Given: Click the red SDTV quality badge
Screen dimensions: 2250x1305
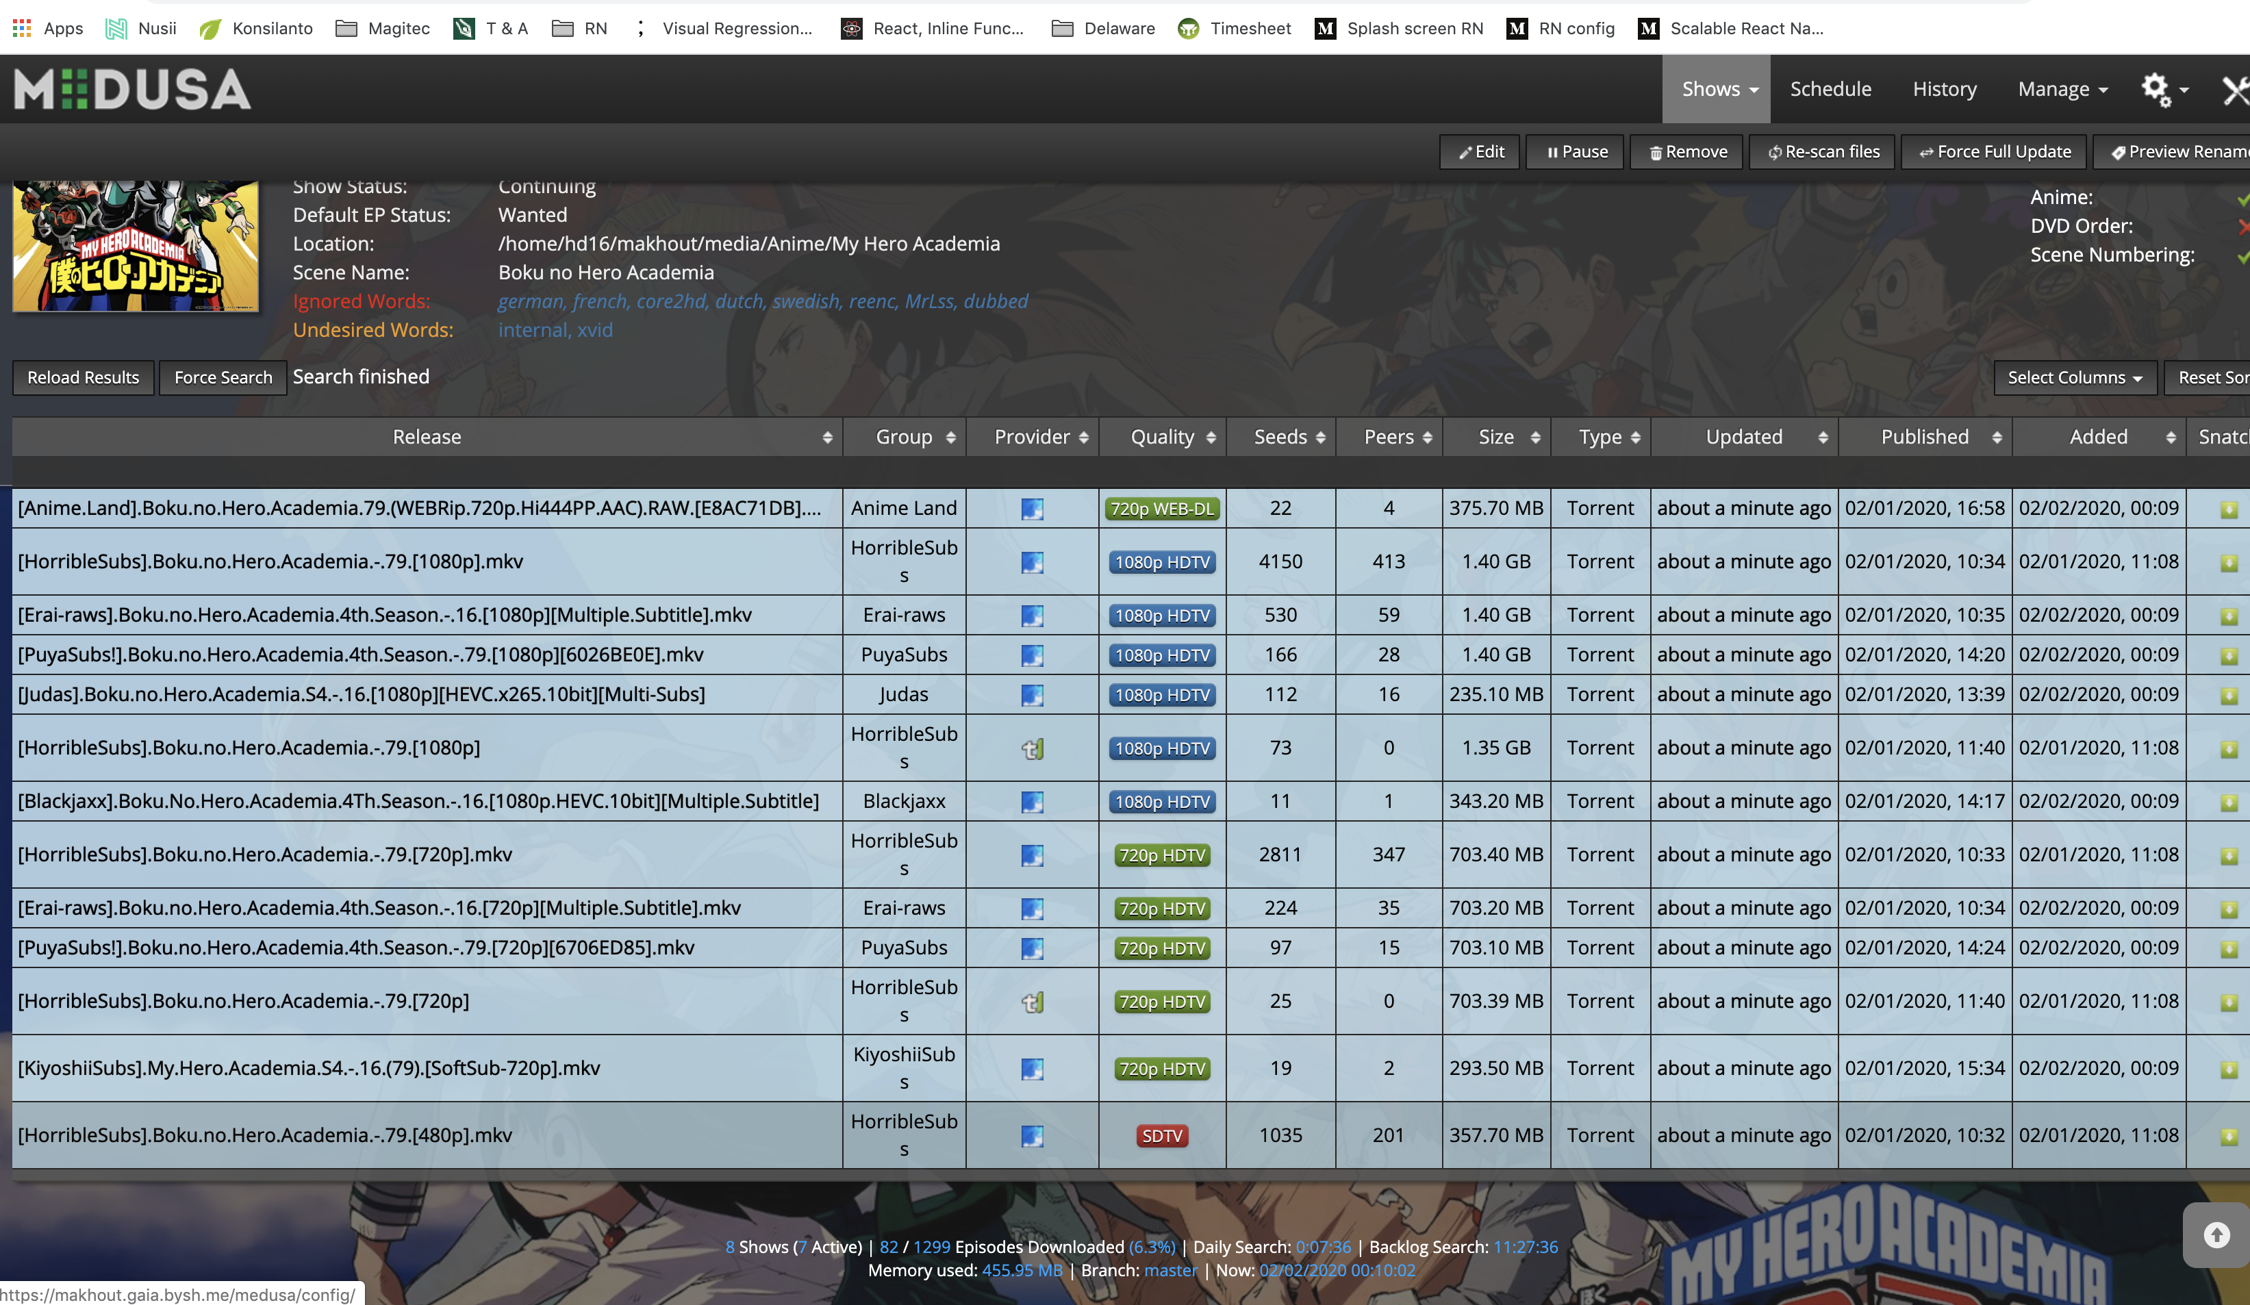Looking at the screenshot, I should tap(1163, 1135).
